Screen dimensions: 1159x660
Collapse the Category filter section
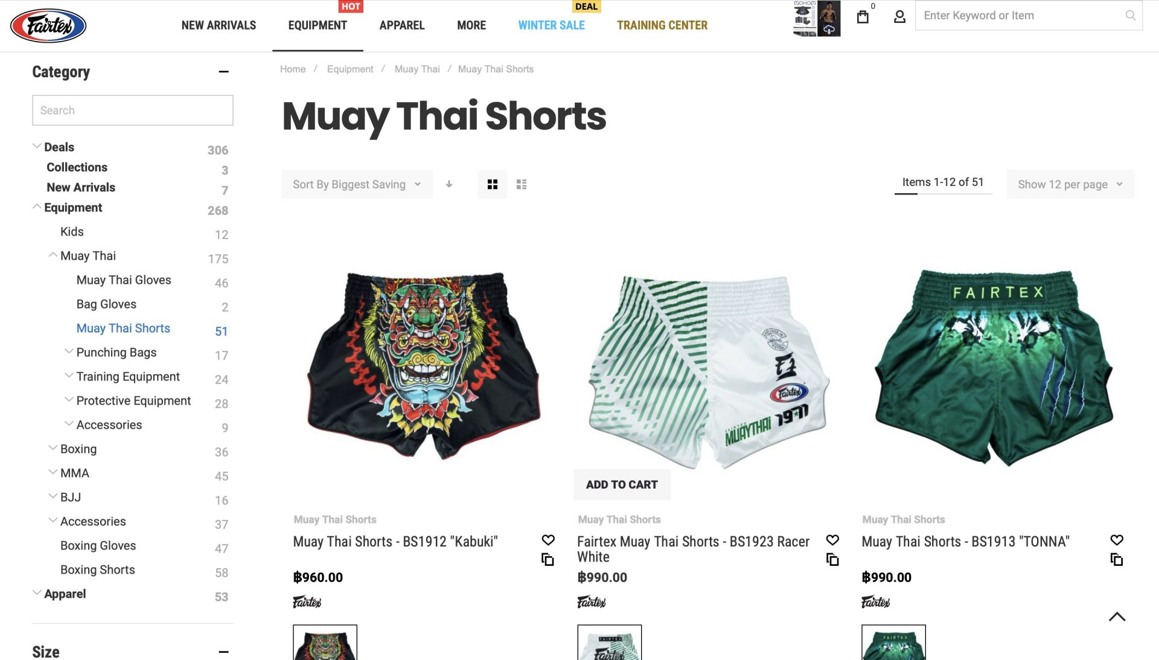pos(224,72)
